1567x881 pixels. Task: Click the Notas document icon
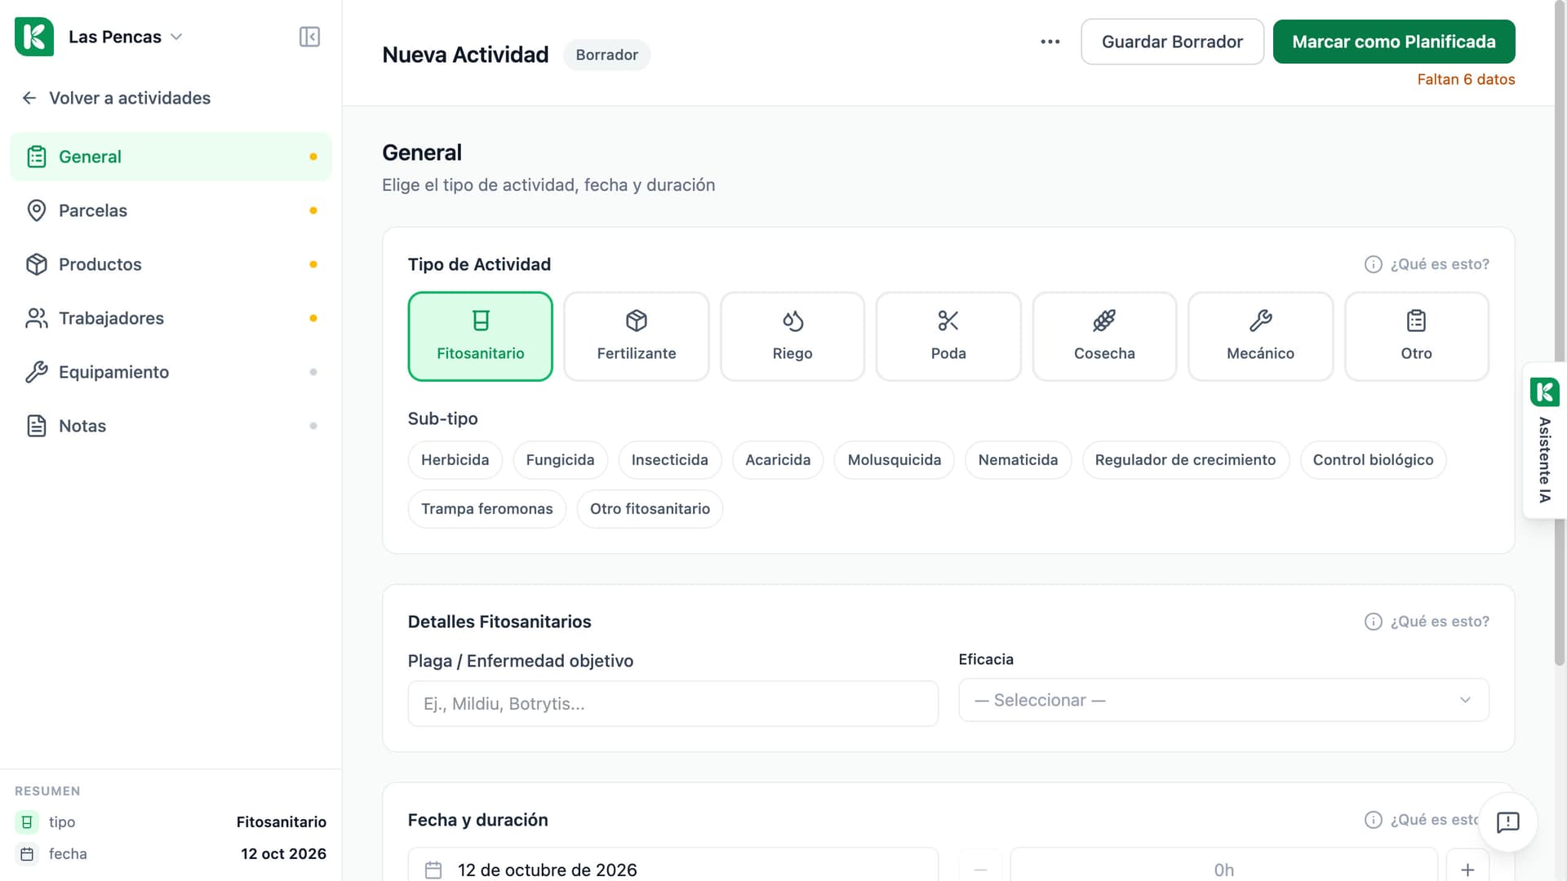pyautogui.click(x=37, y=426)
